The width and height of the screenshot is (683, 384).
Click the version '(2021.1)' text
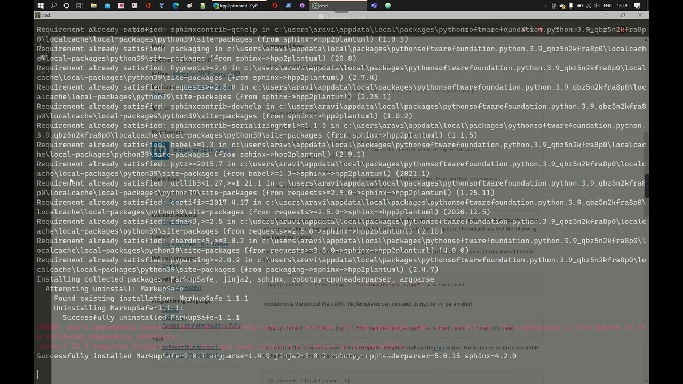point(413,173)
